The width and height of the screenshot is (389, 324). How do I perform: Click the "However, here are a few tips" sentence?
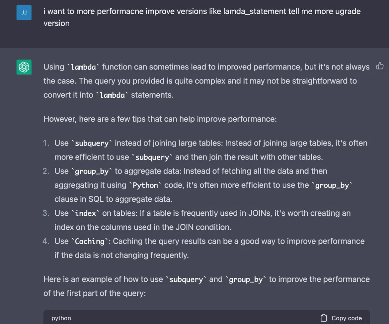point(160,119)
